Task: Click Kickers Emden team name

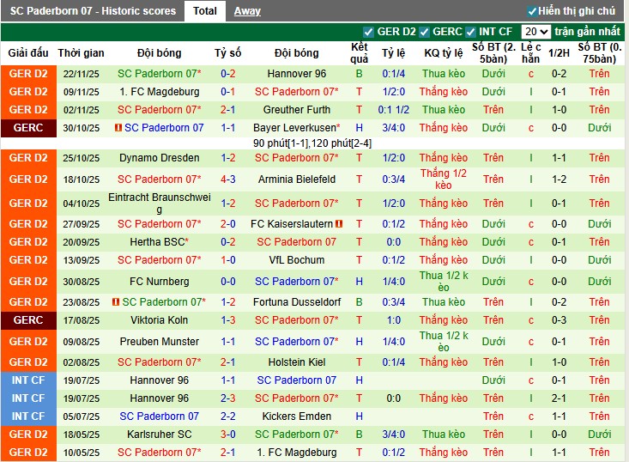Action: [296, 416]
